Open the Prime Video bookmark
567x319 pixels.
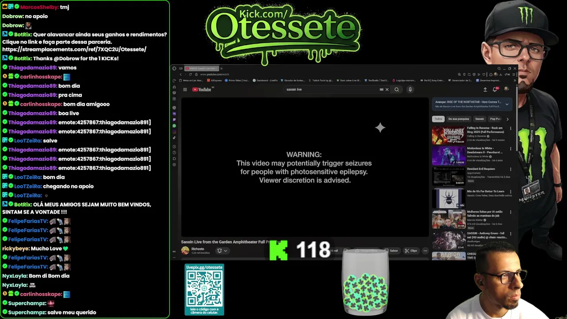click(237, 81)
